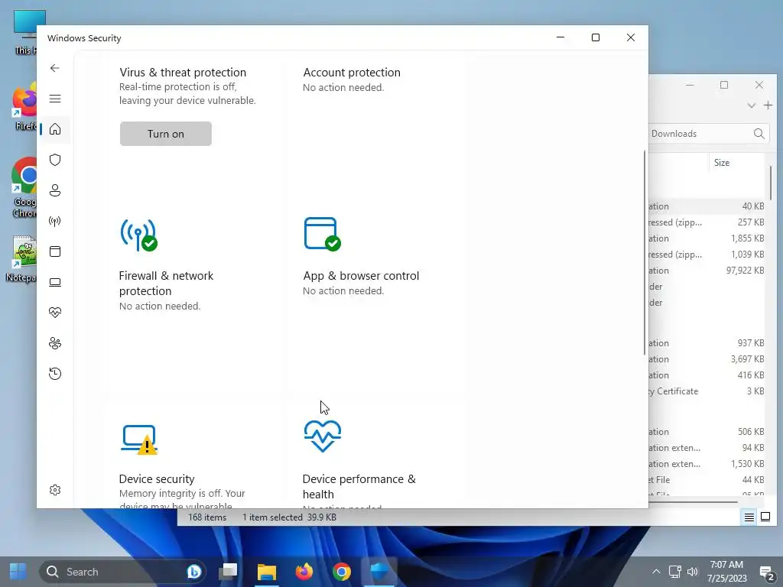Click the App & browser control tile icon
Screen dimensions: 783x587
click(322, 234)
